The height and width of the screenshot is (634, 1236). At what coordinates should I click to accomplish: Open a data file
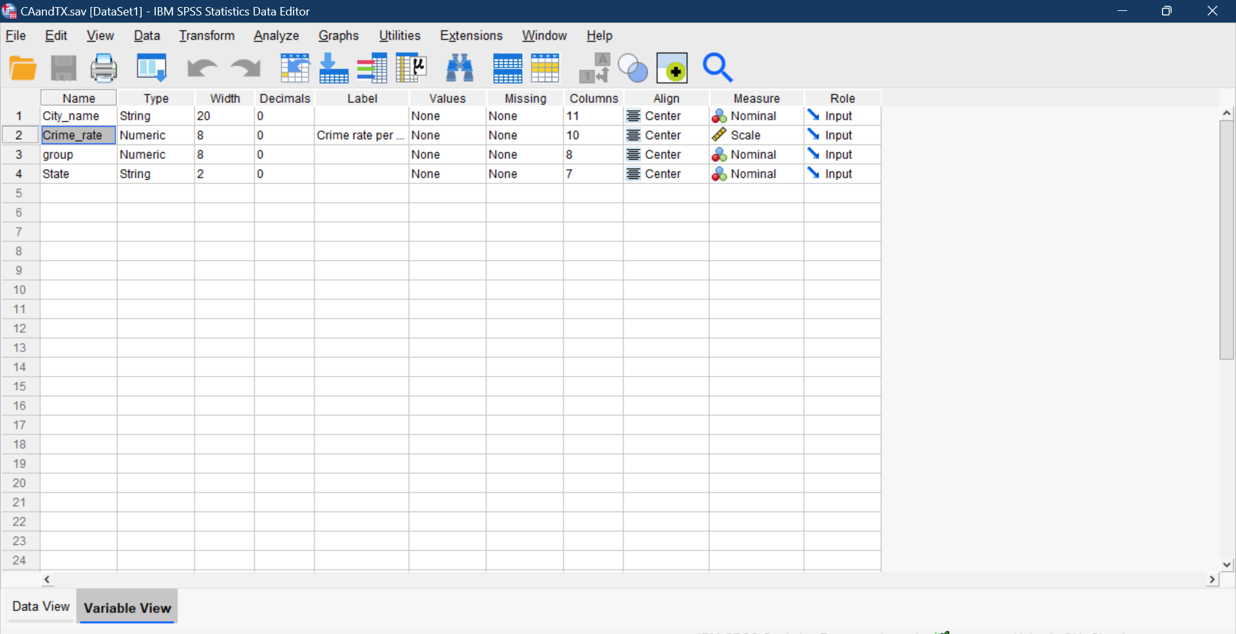23,68
